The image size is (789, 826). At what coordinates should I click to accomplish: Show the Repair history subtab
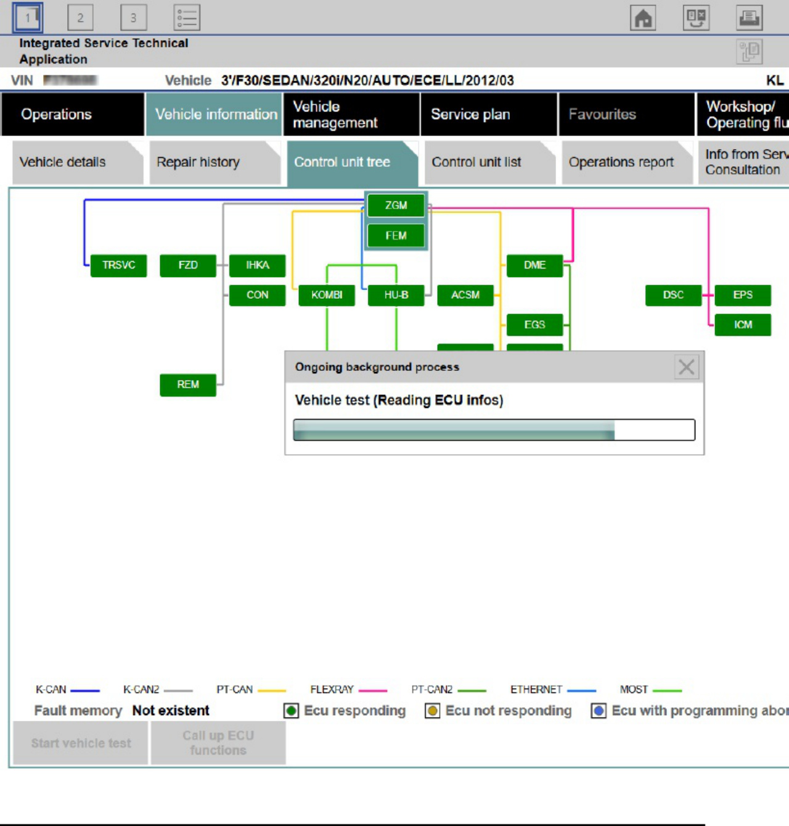pyautogui.click(x=215, y=162)
